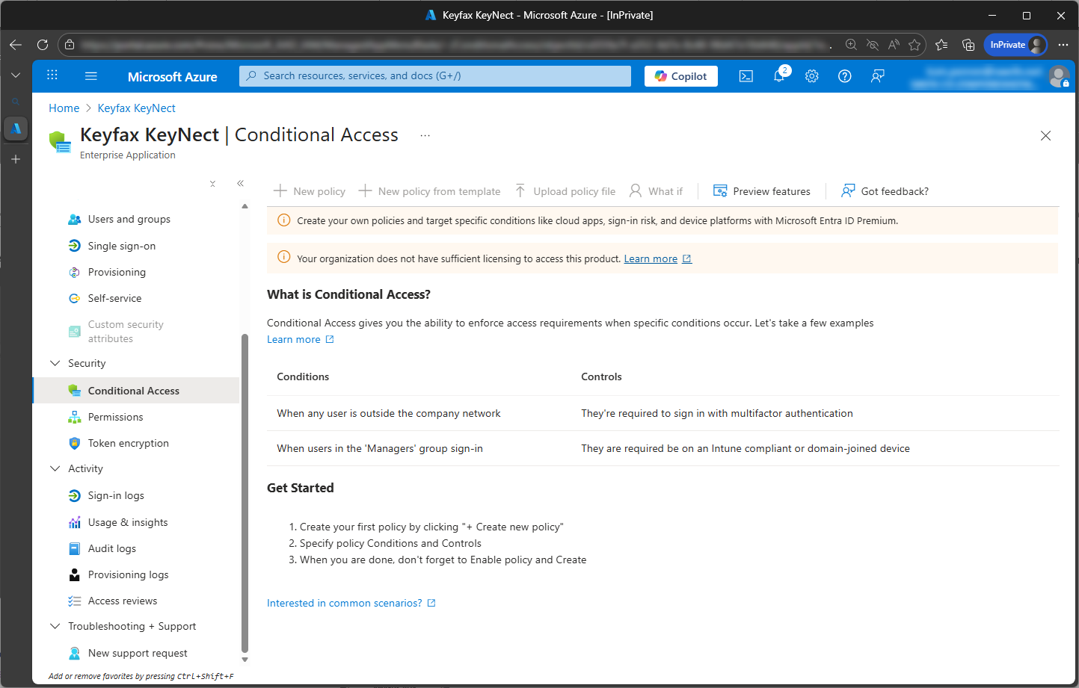Open portal settings gear

pyautogui.click(x=812, y=76)
